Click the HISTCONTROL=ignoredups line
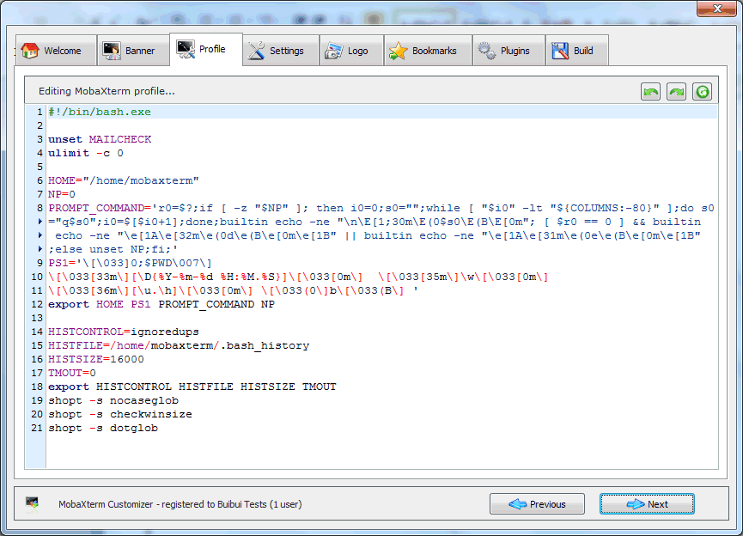 (x=123, y=332)
